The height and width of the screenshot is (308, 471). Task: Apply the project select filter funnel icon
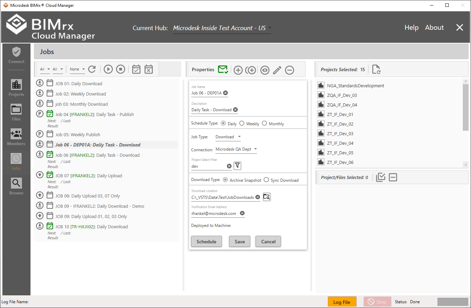[x=237, y=166]
